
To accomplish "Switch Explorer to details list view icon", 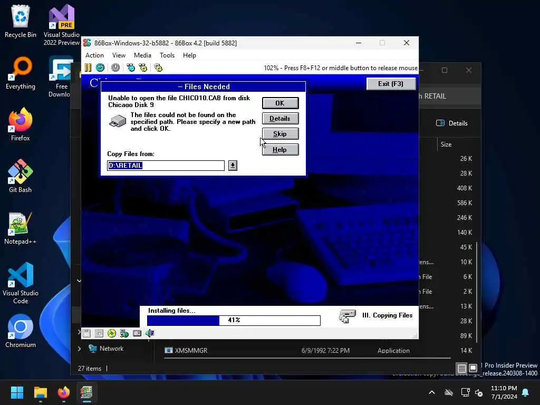I will pyautogui.click(x=461, y=368).
